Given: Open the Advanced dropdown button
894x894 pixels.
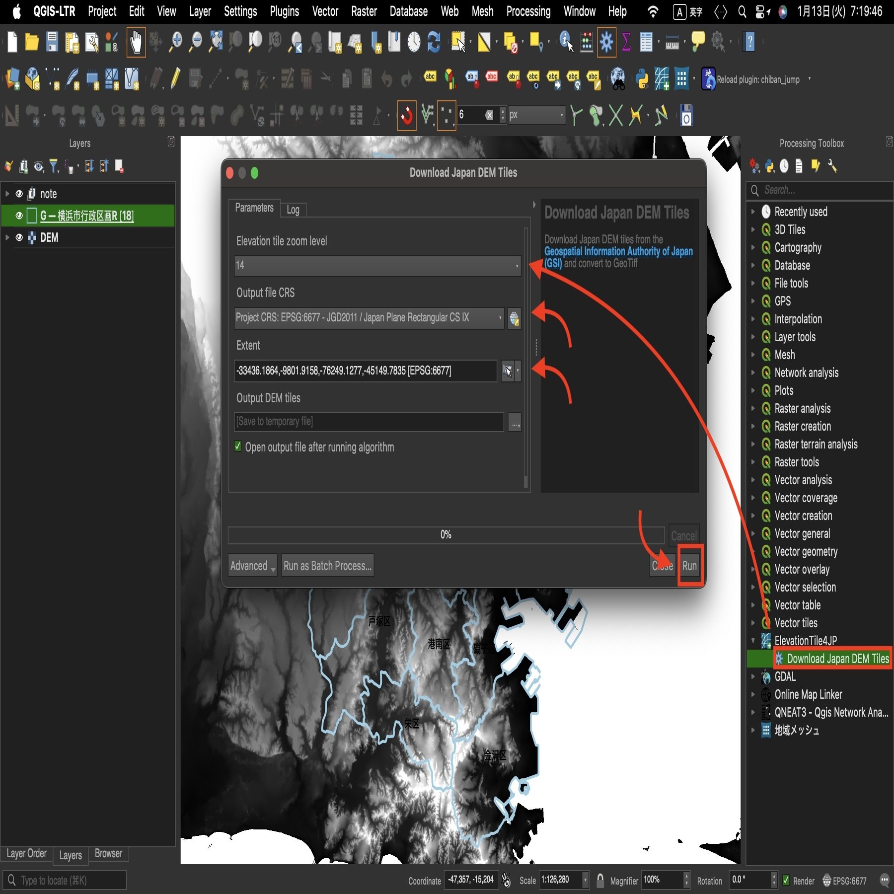Looking at the screenshot, I should click(x=252, y=566).
